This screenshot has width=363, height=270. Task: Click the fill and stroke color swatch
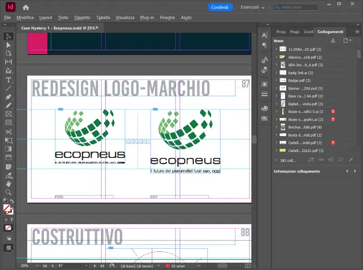(x=8, y=209)
